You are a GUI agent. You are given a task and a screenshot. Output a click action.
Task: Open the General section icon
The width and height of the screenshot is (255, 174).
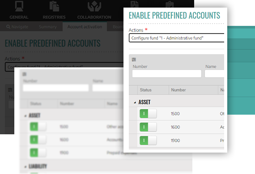coord(19,6)
